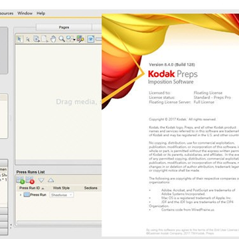Click the Sections column header
Image resolution: width=239 pixels, height=239 pixels.
click(x=90, y=188)
